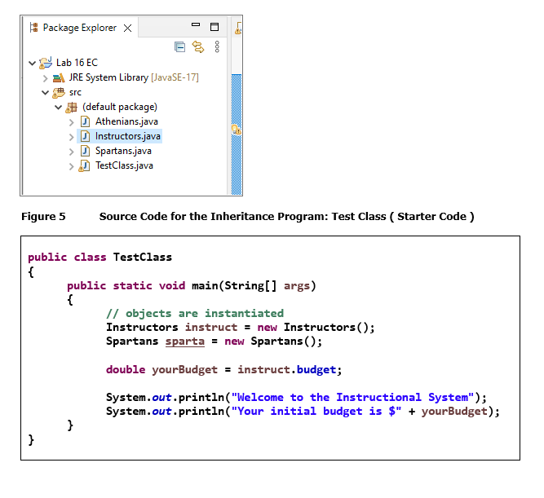Click the JRE System Library books icon
Viewport: 544px width, 498px height.
(x=59, y=77)
